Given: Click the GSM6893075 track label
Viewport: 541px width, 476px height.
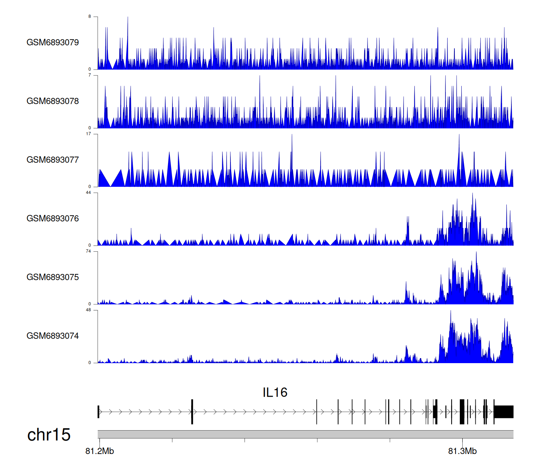Looking at the screenshot, I should pyautogui.click(x=53, y=277).
